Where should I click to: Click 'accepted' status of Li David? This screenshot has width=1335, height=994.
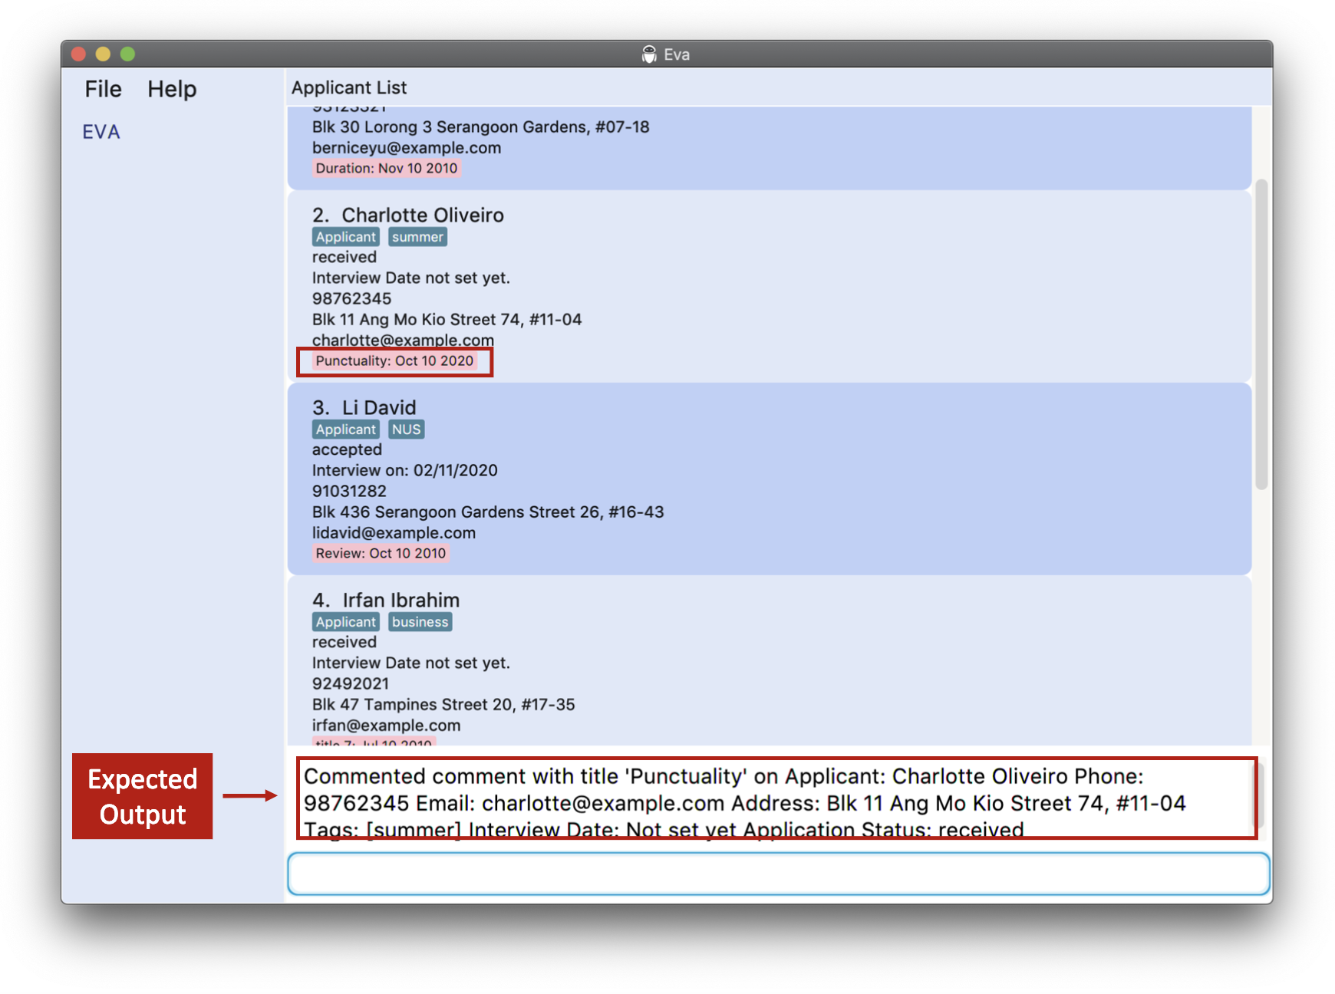click(347, 450)
